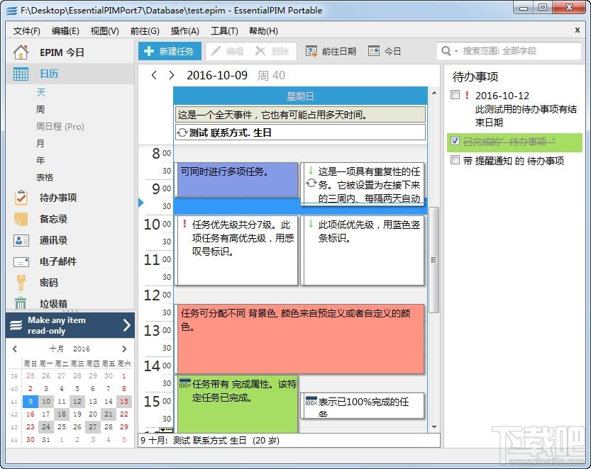Click the low priority arrow on 此项低优先级 task
This screenshot has height=469, width=591.
pyautogui.click(x=311, y=224)
